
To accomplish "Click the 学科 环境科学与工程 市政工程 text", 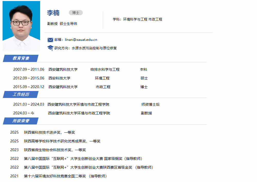I will [x=137, y=19].
